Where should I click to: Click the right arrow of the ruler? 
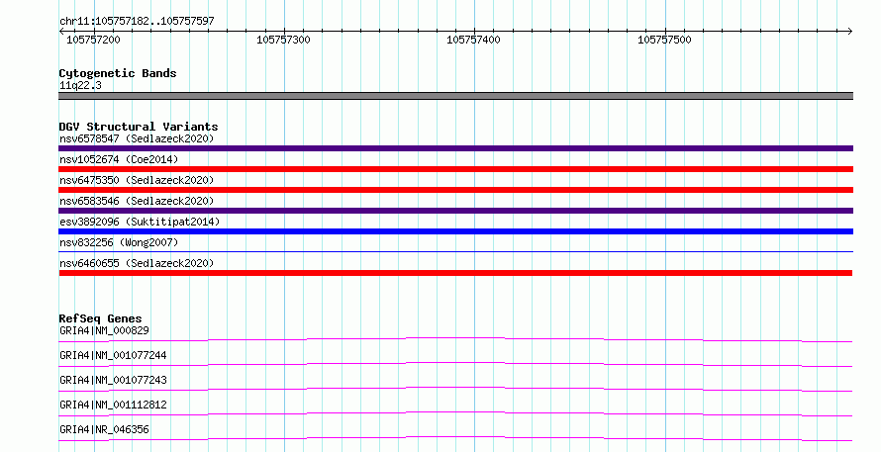click(849, 32)
